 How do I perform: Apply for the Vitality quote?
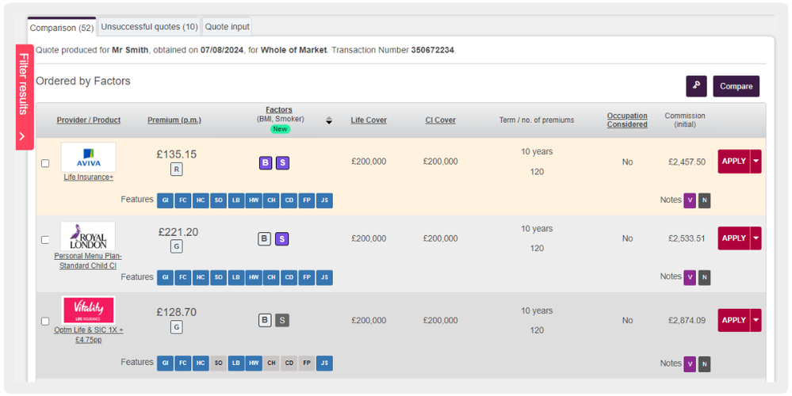(734, 320)
